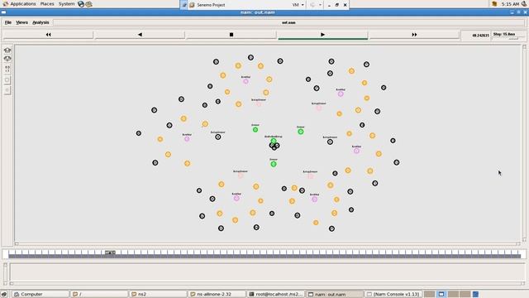Click the vertical scrollbar of the animation view

click(524, 142)
